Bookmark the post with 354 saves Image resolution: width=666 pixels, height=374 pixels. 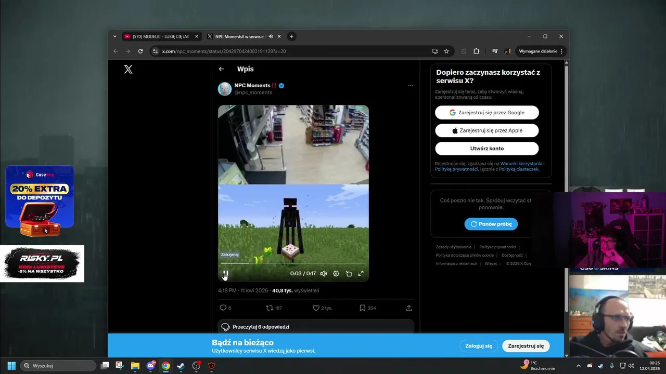point(367,308)
